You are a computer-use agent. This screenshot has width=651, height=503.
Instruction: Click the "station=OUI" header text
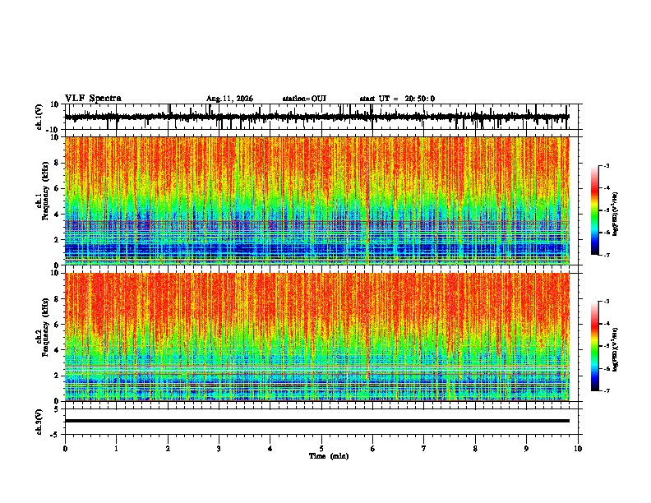click(304, 99)
